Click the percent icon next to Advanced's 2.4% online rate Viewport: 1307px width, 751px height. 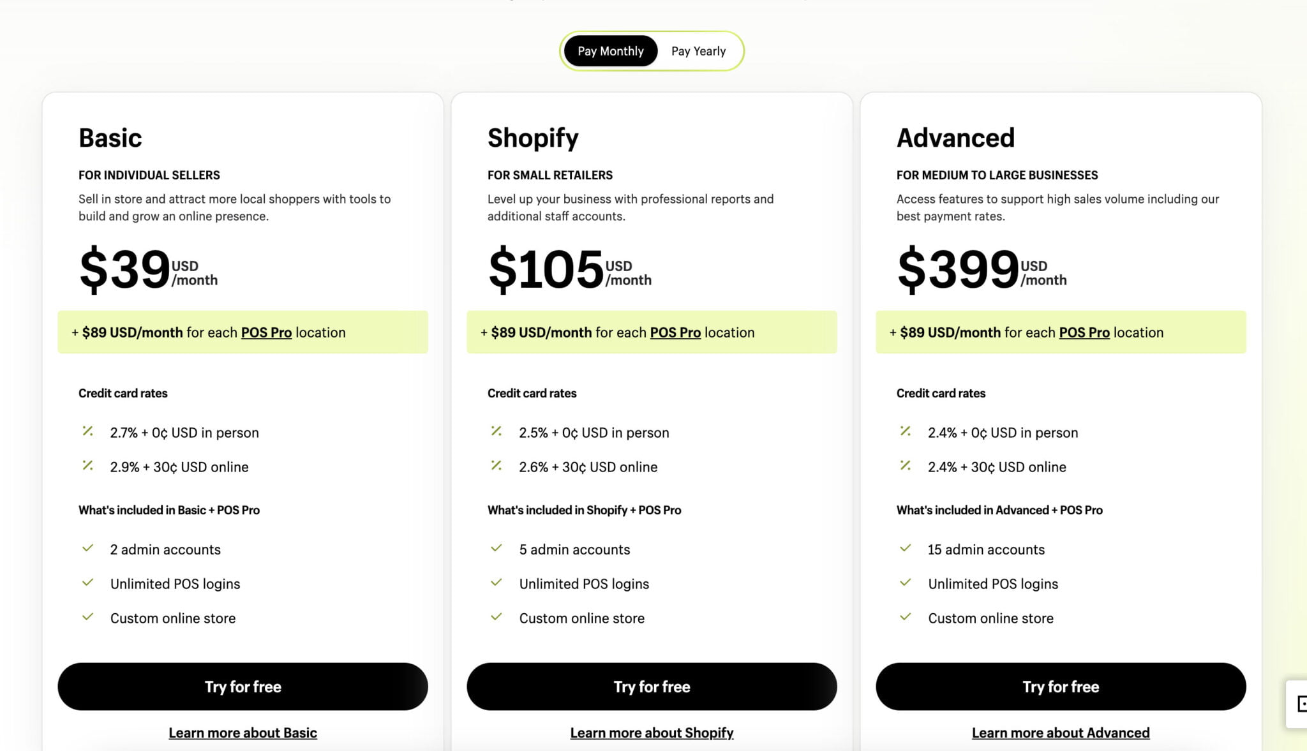click(906, 466)
